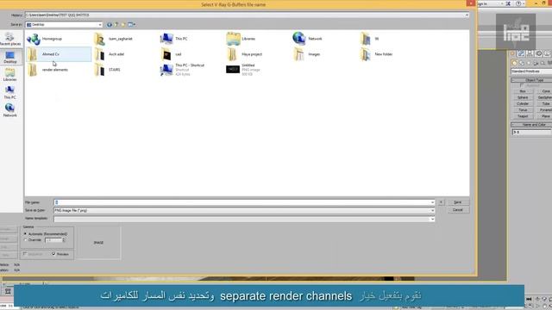Click the Torus primitive button
552x310 pixels.
[x=523, y=110]
